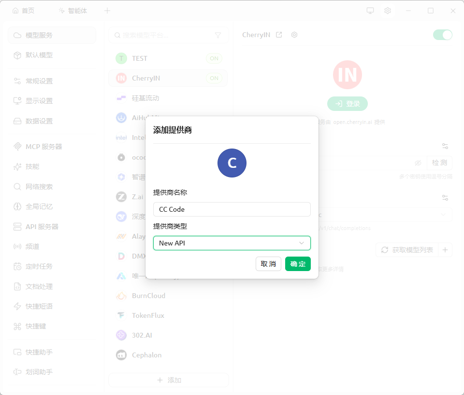Click the 文档处理 file icon
Image resolution: width=464 pixels, height=395 pixels.
pyautogui.click(x=17, y=286)
